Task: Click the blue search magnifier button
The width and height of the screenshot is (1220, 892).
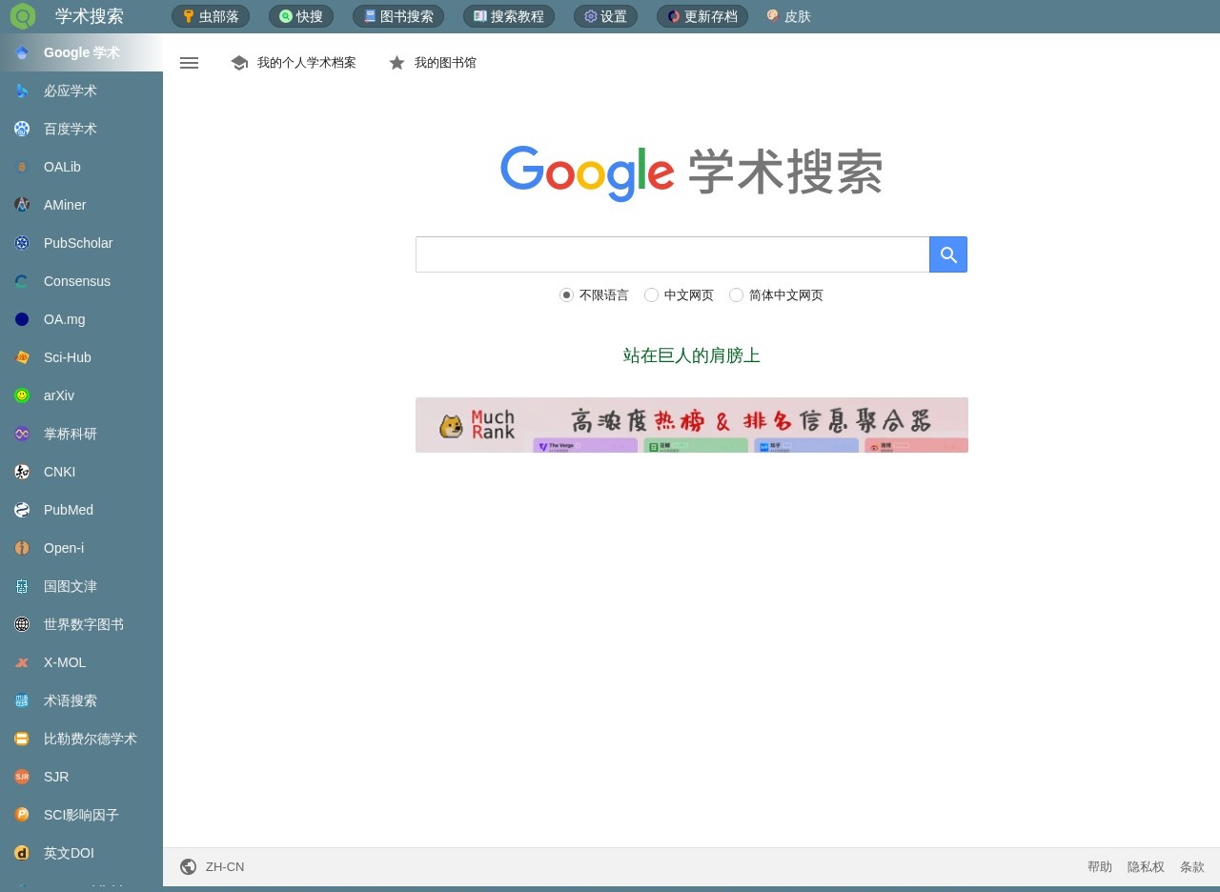Action: 947,254
